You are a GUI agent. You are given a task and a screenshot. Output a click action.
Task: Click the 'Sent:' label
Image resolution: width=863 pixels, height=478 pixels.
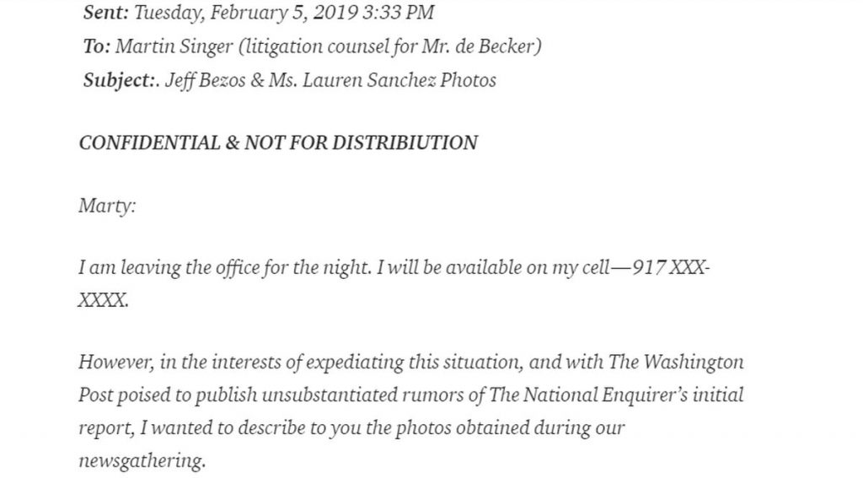(x=105, y=13)
